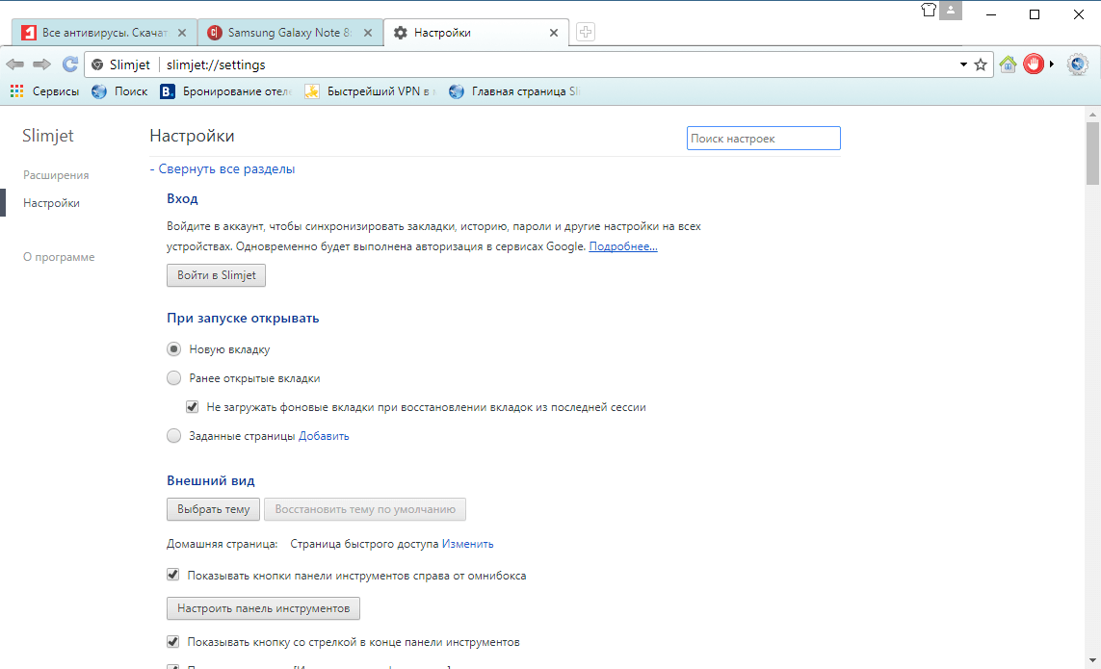This screenshot has height=669, width=1101.
Task: Click the home toolbar icon
Action: tap(1008, 64)
